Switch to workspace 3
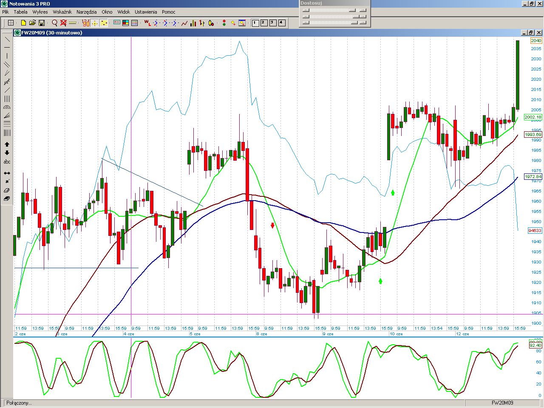544x408 pixels. coord(273,23)
